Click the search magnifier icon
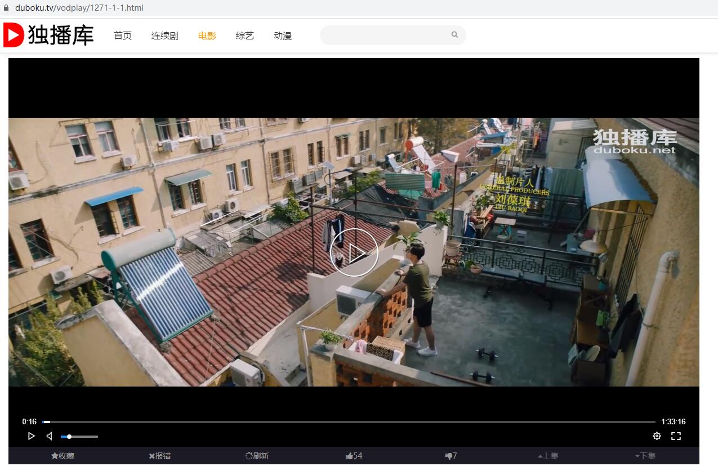The image size is (718, 475). click(454, 35)
